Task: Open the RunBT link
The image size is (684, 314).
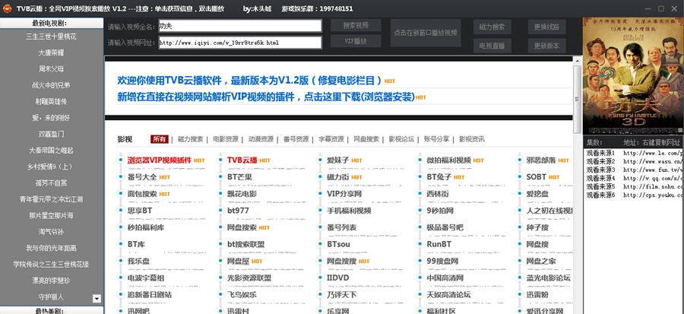Action: 439,244
